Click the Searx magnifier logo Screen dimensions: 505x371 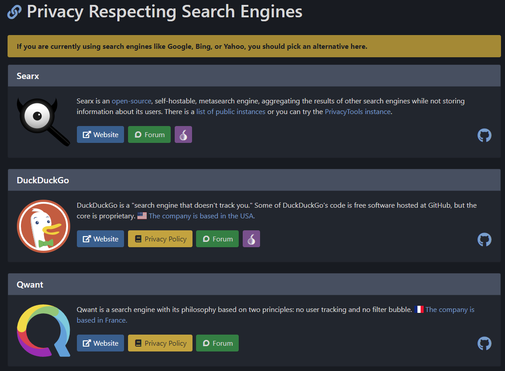[x=43, y=122]
